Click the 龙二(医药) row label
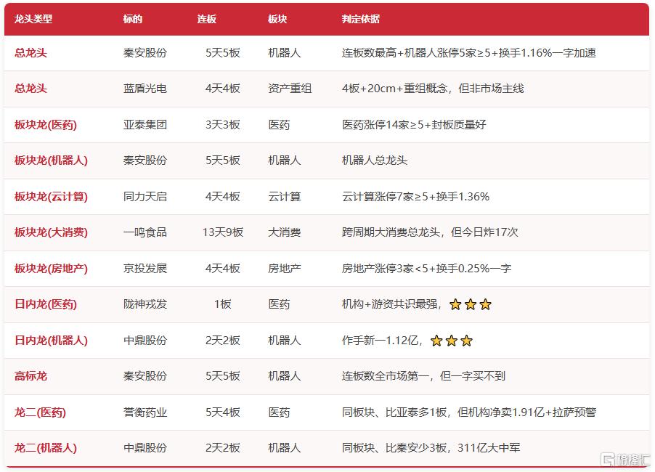This screenshot has width=655, height=472. click(x=40, y=412)
